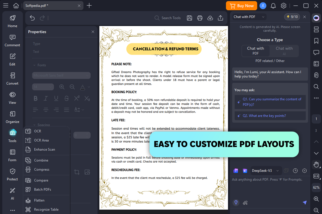Undo the last action
Viewport: 322px width, 214px height.
coord(32,18)
